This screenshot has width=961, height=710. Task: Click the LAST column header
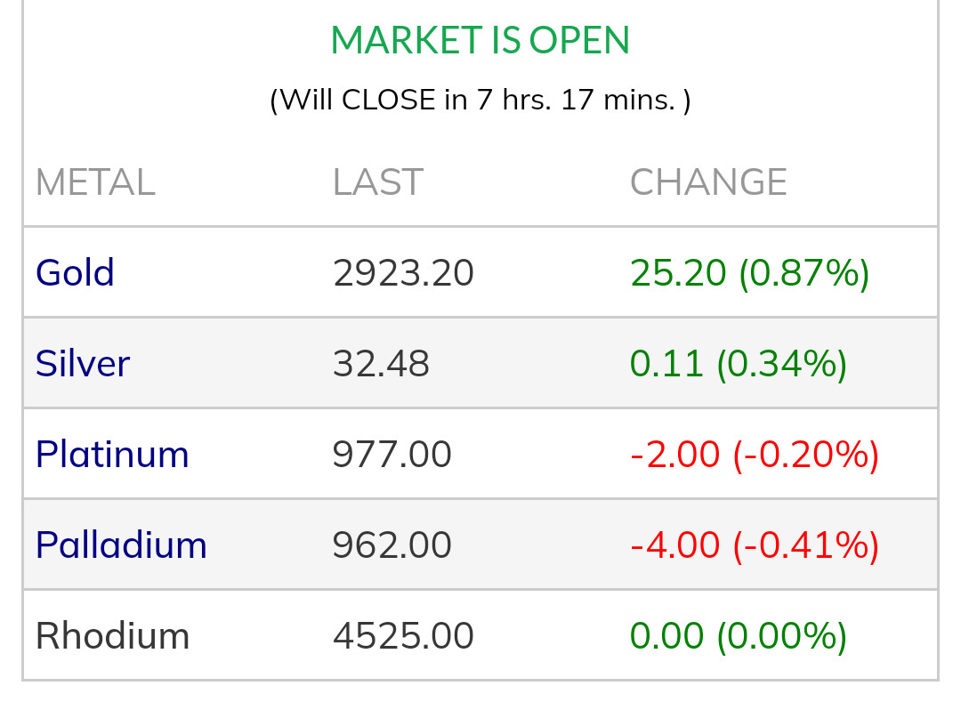click(x=377, y=182)
